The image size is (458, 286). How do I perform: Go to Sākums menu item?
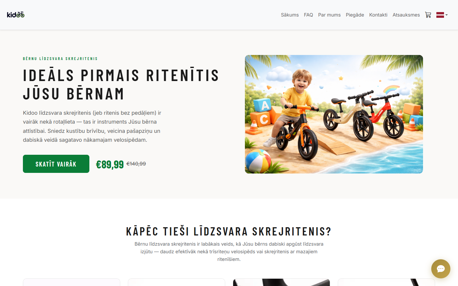[290, 15]
